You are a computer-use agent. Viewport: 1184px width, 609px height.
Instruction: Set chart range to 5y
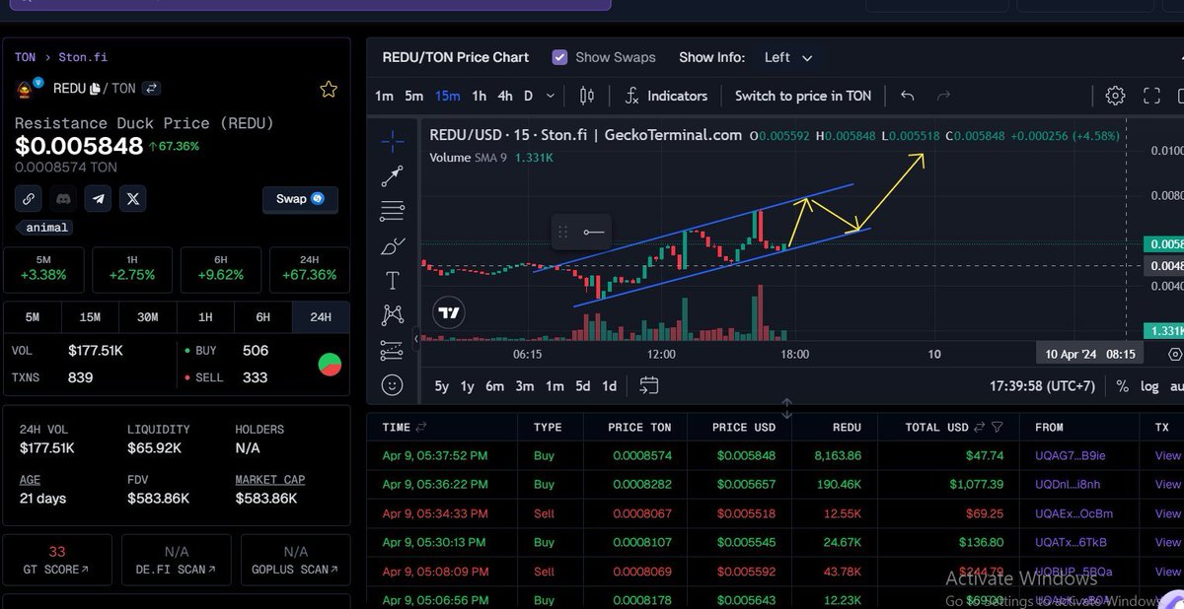tap(443, 386)
